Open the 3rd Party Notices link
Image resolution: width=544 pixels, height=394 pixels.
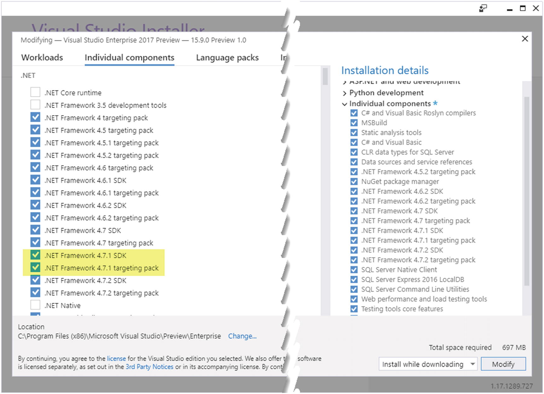click(x=149, y=367)
